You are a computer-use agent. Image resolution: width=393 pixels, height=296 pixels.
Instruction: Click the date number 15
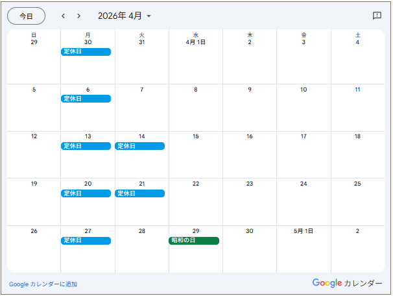coord(196,137)
